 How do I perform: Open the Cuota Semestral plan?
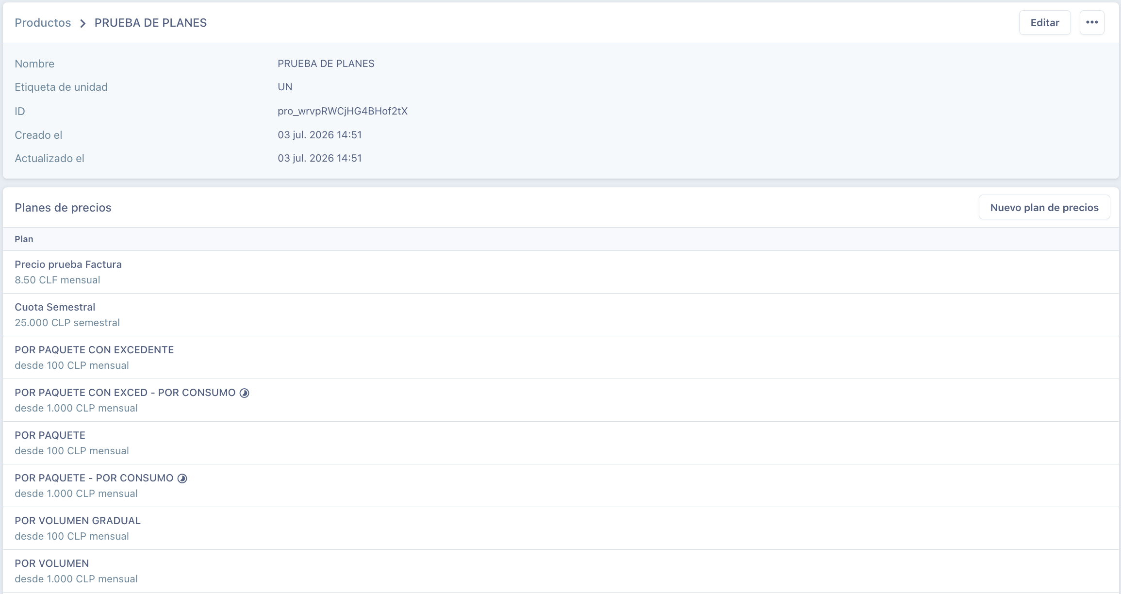pos(561,314)
